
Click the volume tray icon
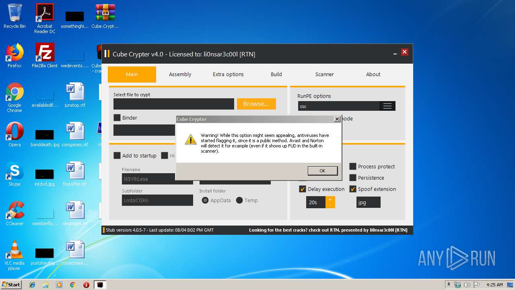(x=467, y=285)
